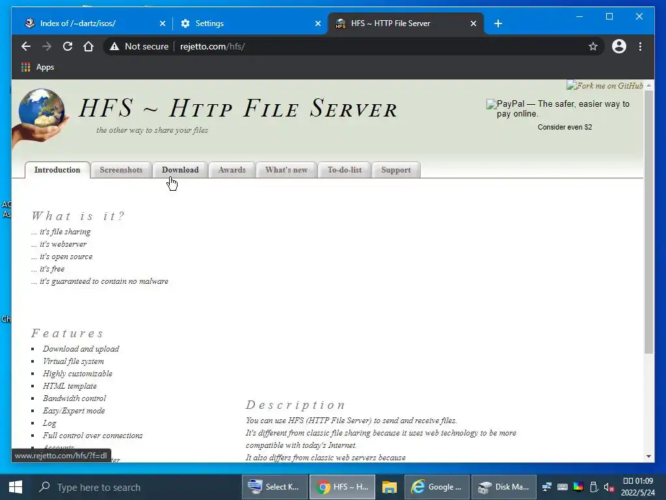Click the USB safely remove tray icon

coord(594,487)
